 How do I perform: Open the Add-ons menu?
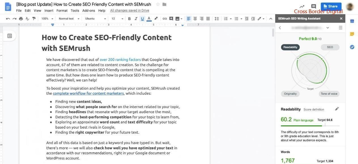[x=89, y=10]
